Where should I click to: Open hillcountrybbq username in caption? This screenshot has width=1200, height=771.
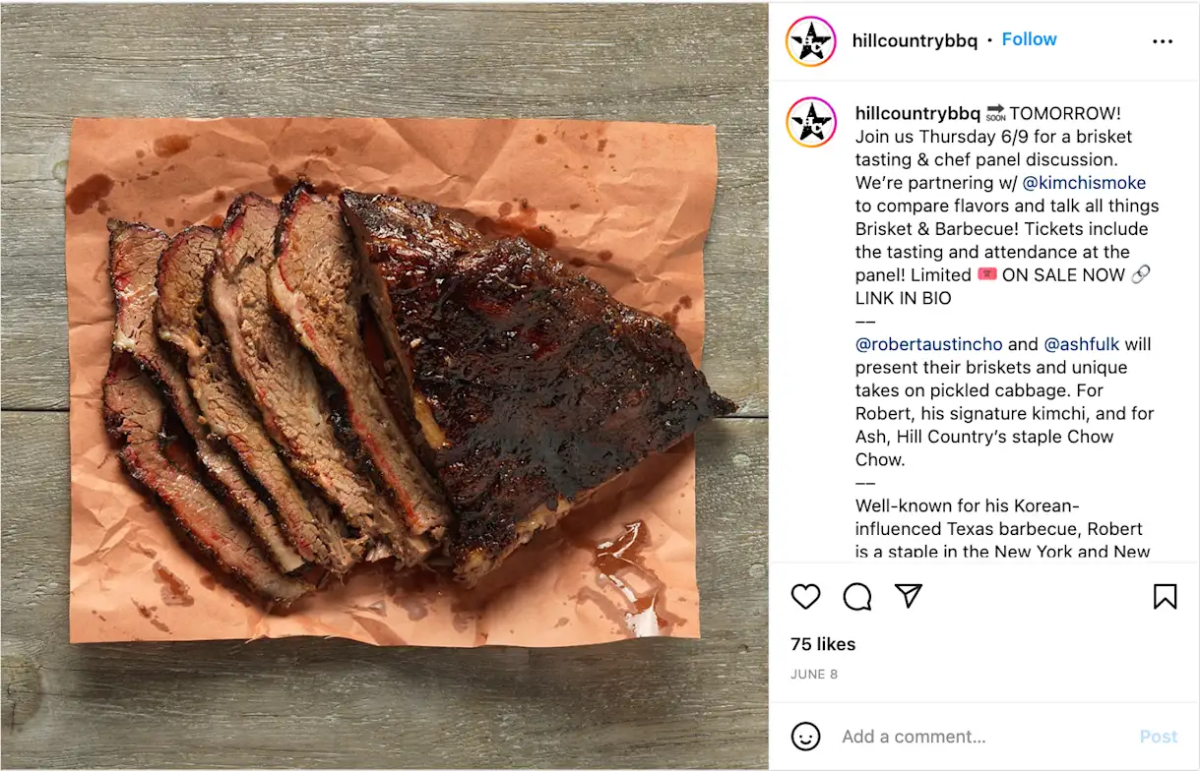click(917, 113)
